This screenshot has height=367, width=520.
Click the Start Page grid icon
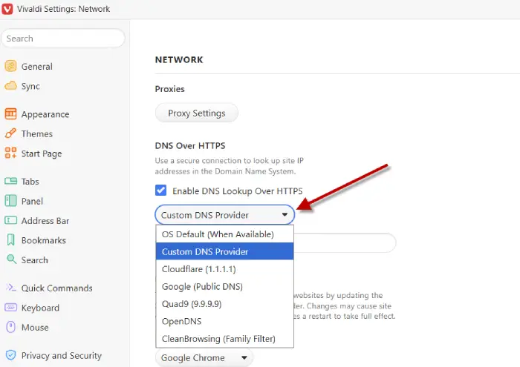pos(10,153)
